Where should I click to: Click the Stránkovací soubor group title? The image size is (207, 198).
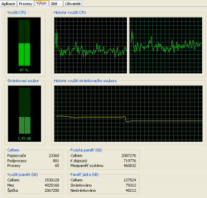[23, 81]
